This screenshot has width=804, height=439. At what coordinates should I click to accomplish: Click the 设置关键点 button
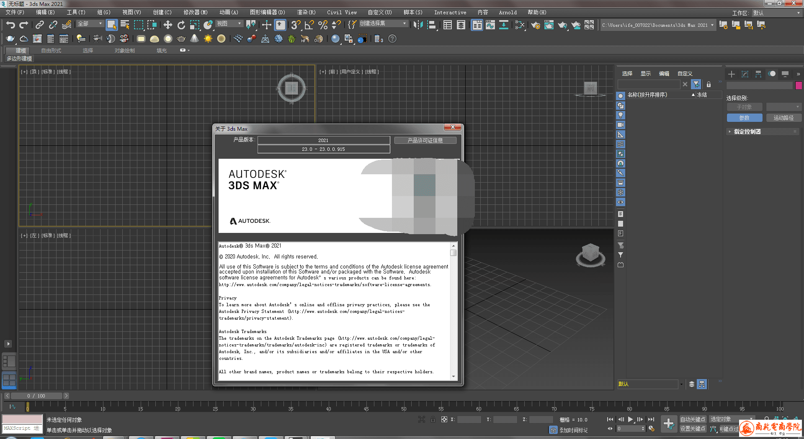coord(693,429)
